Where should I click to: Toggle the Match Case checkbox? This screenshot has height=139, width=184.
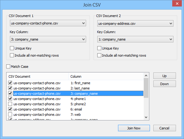click(8, 66)
